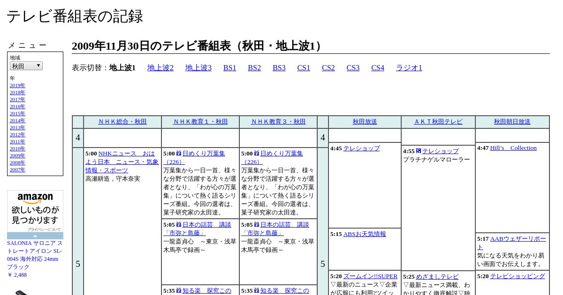The width and height of the screenshot is (563, 295).
Task: Switch to the CS2 listing
Action: (328, 67)
